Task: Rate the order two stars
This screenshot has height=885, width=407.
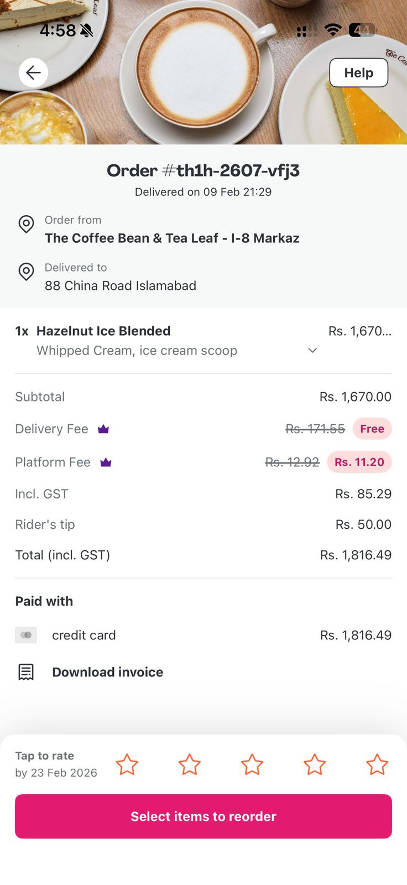Action: (x=189, y=764)
